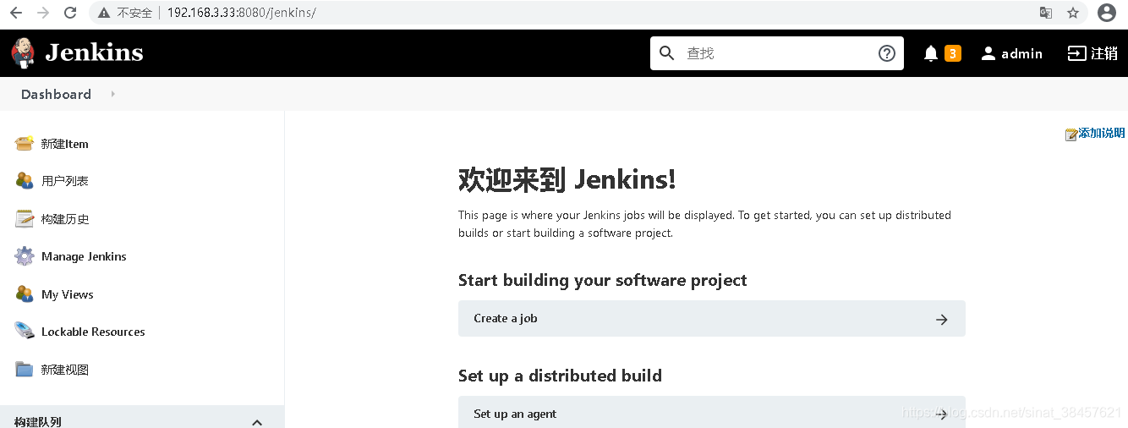Click the Jenkins butler logo icon
Screen dimensions: 1128x428
(x=23, y=52)
